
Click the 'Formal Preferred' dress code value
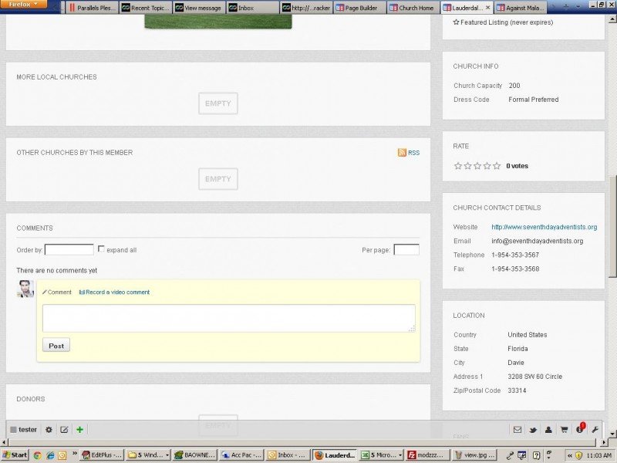pos(533,100)
